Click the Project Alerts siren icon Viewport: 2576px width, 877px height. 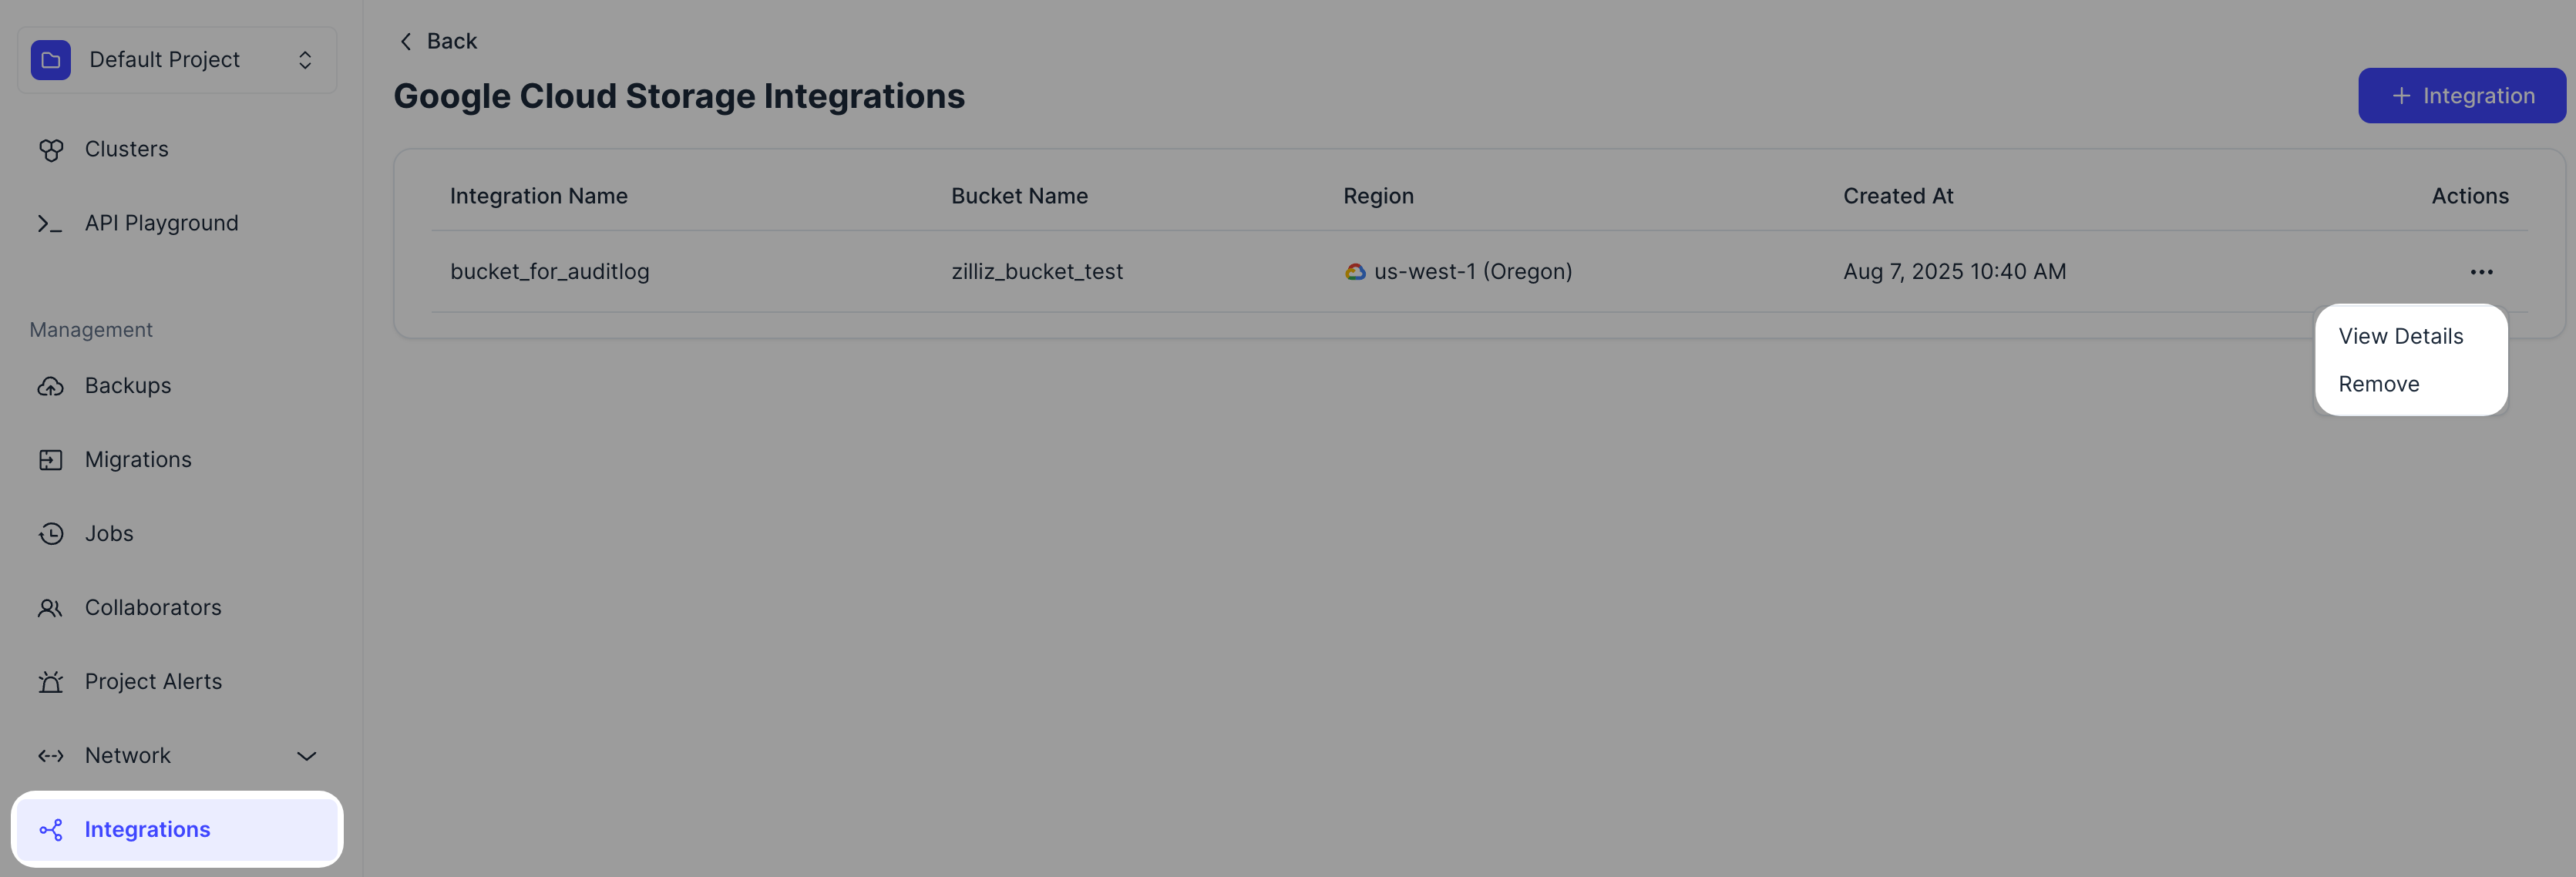pyautogui.click(x=51, y=682)
